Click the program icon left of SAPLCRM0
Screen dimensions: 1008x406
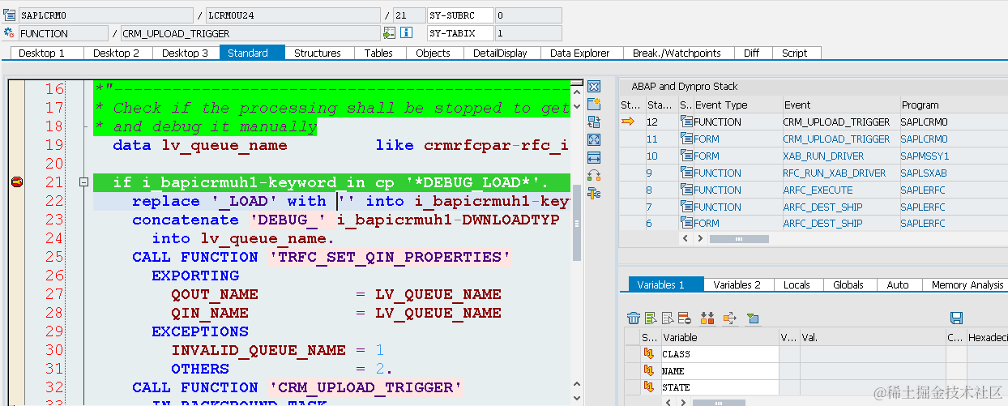[x=10, y=15]
